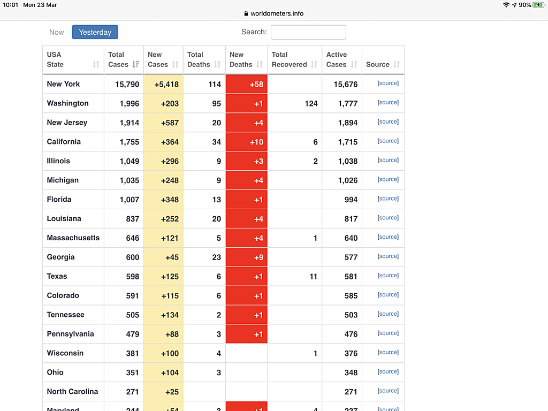Select the Illinois state name cell
Image resolution: width=548 pixels, height=411 pixels.
coord(73,161)
